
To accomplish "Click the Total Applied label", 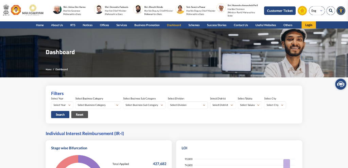I will 121,164.
